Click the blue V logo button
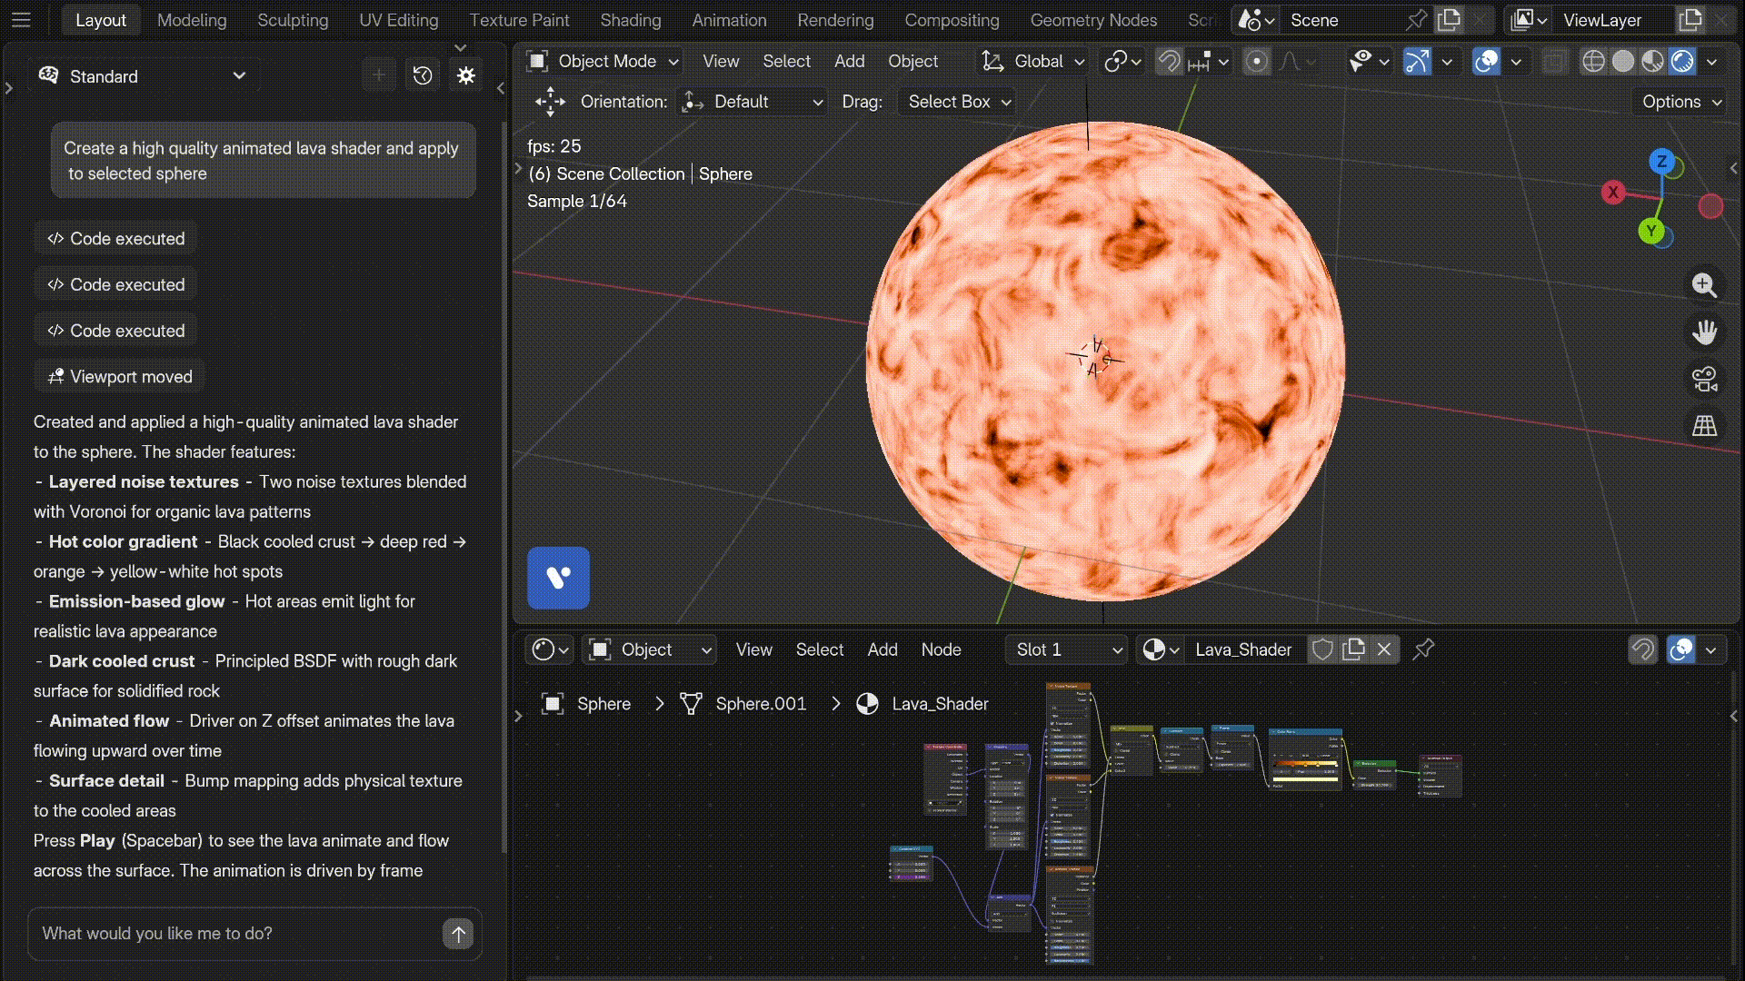The image size is (1745, 981). click(558, 578)
